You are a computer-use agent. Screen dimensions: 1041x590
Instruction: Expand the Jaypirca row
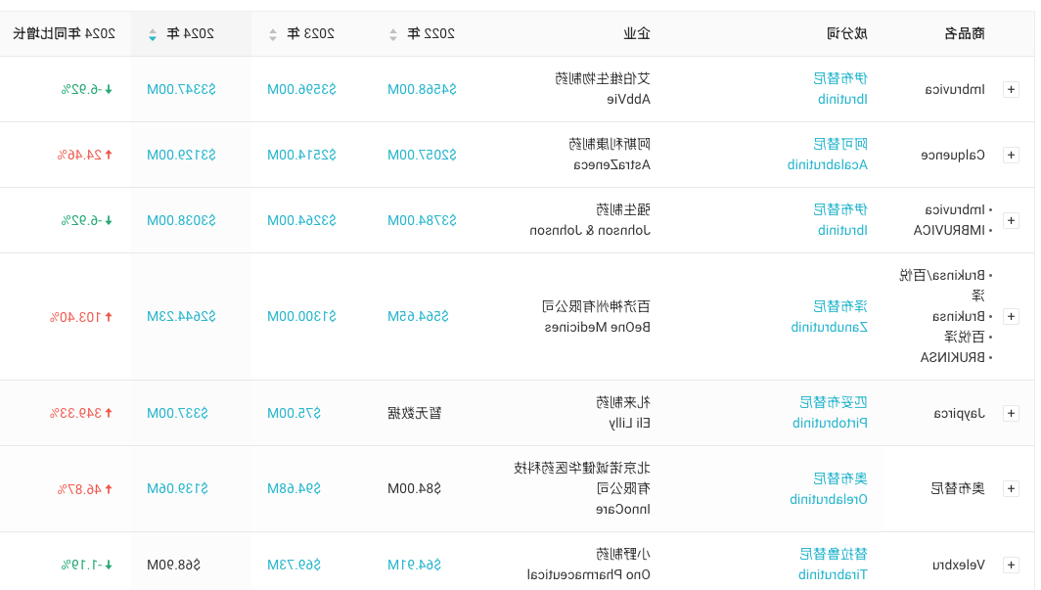[x=1011, y=414]
